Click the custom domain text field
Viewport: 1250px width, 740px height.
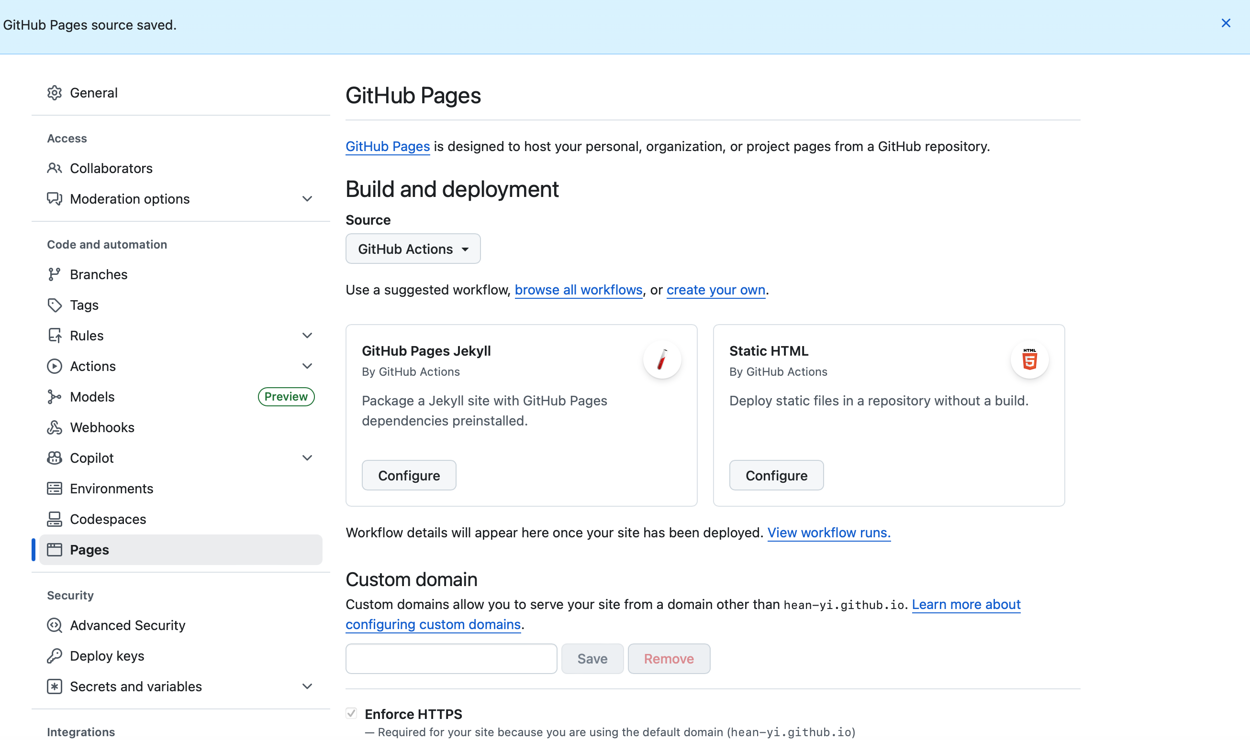pyautogui.click(x=451, y=659)
